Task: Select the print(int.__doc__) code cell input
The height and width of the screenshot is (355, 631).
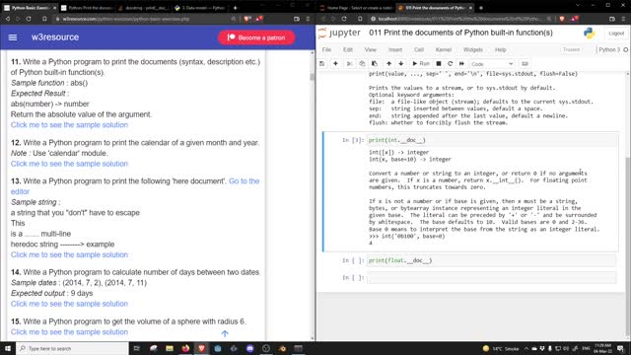Action: (491, 140)
